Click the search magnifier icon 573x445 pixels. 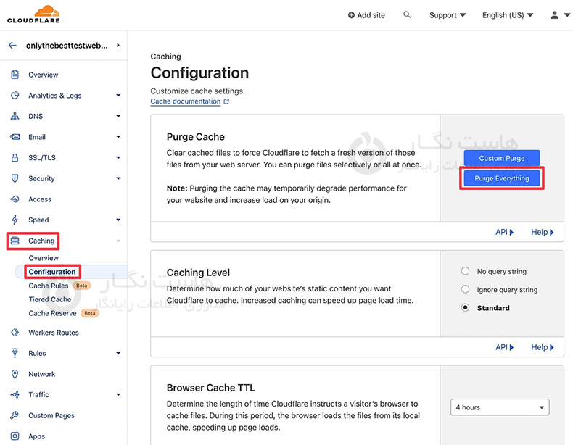(x=407, y=15)
